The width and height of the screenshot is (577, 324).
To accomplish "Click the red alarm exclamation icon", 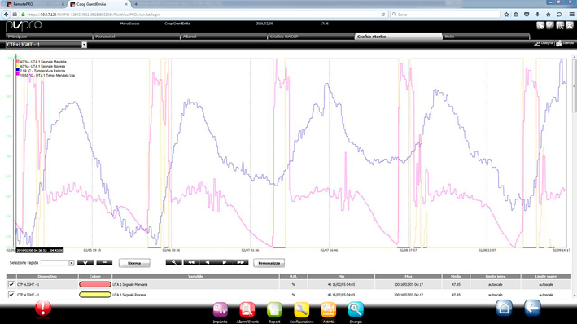I will (x=43, y=309).
